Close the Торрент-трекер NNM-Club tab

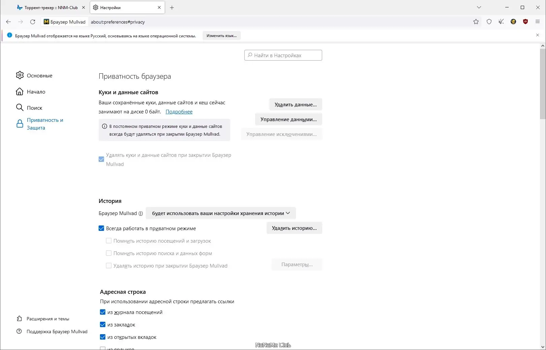[83, 7]
